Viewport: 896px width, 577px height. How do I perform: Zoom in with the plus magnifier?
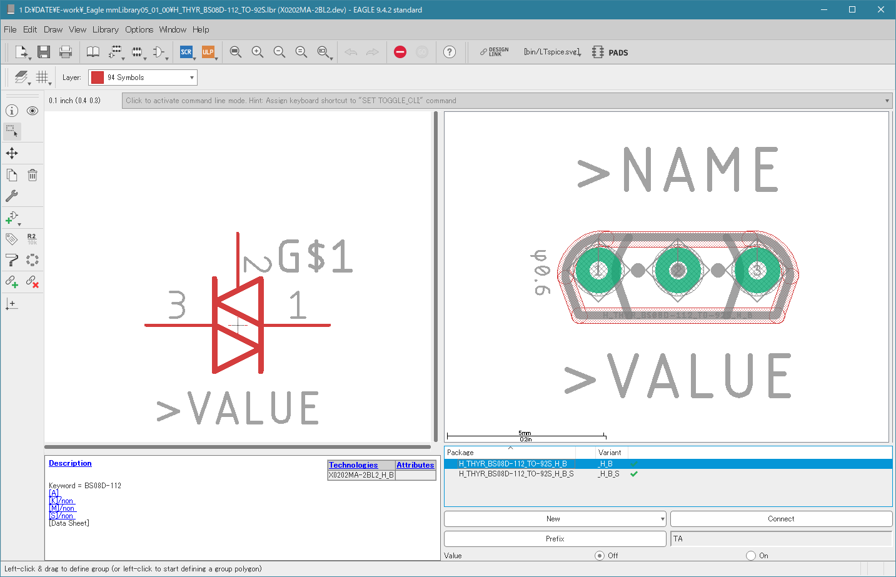tap(257, 52)
